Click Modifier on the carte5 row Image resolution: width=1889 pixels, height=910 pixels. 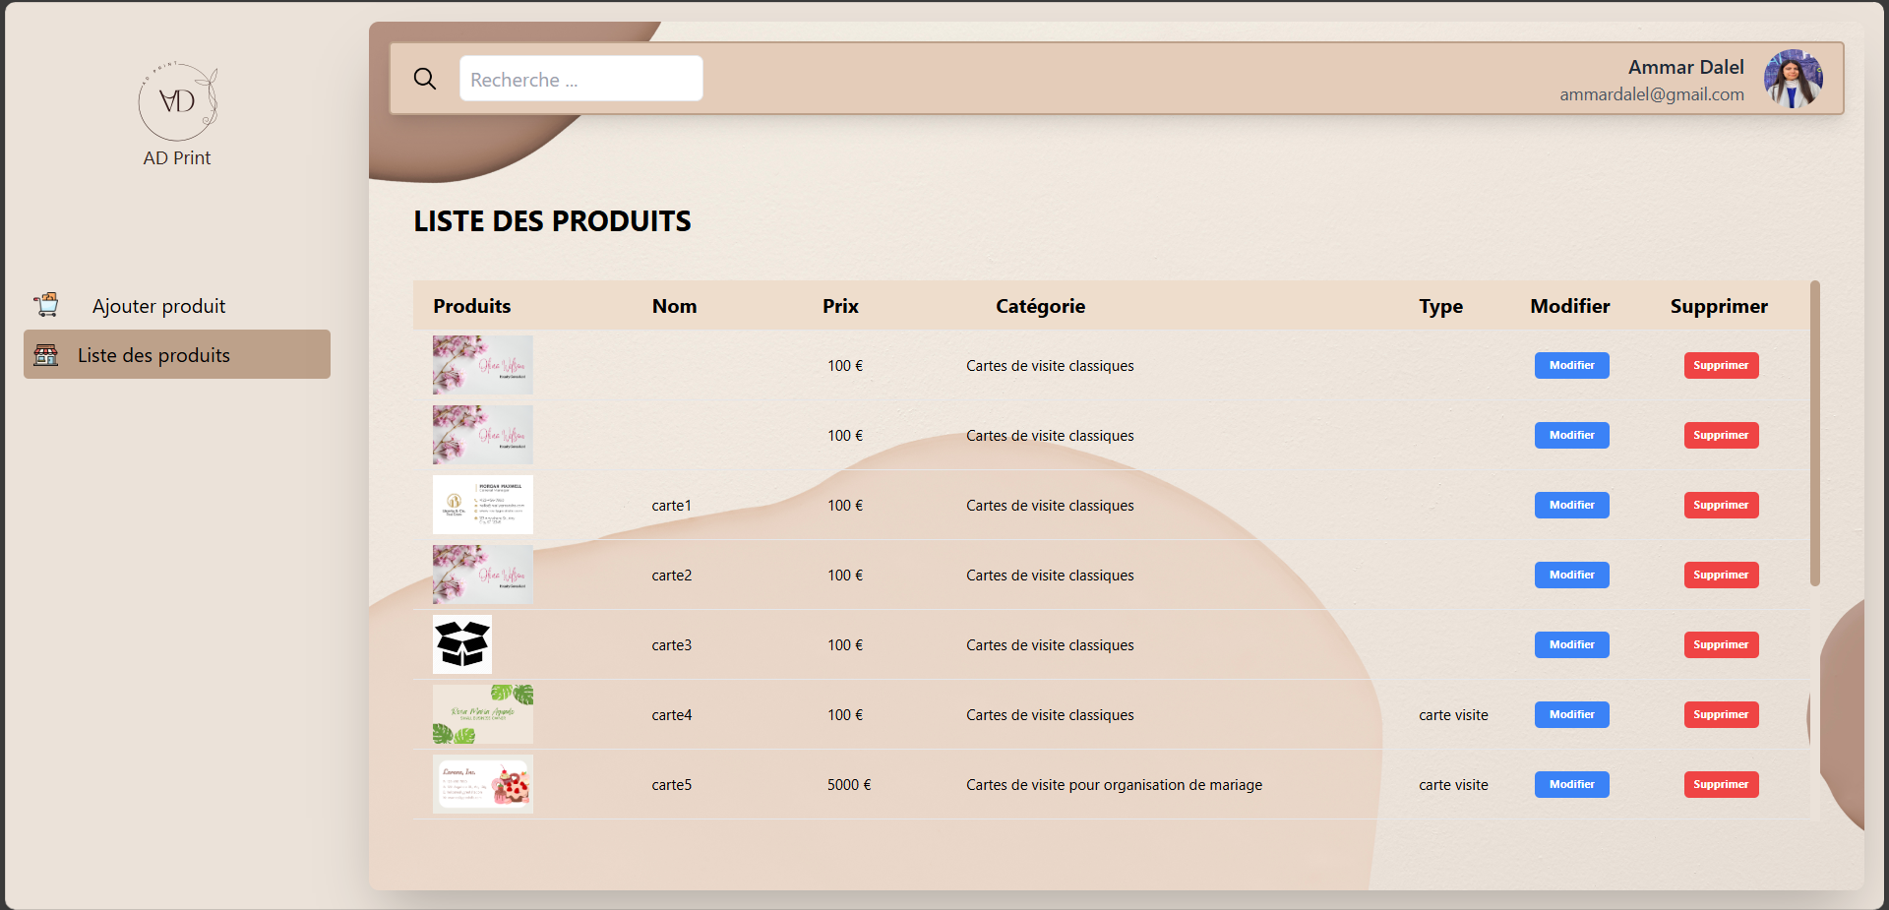tap(1571, 784)
